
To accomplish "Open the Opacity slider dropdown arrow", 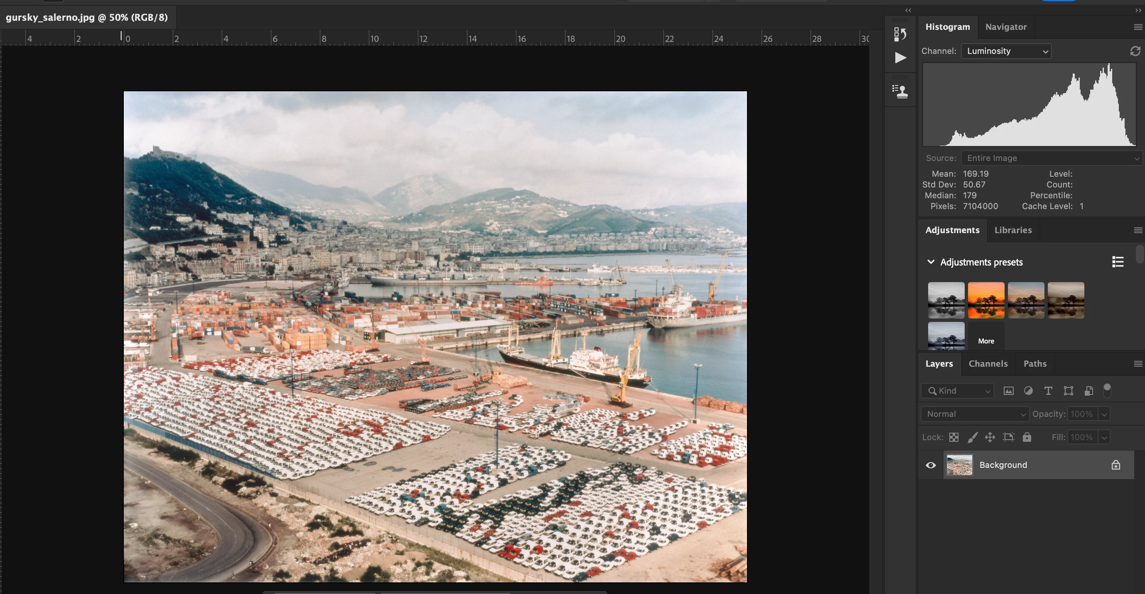I will [x=1104, y=414].
